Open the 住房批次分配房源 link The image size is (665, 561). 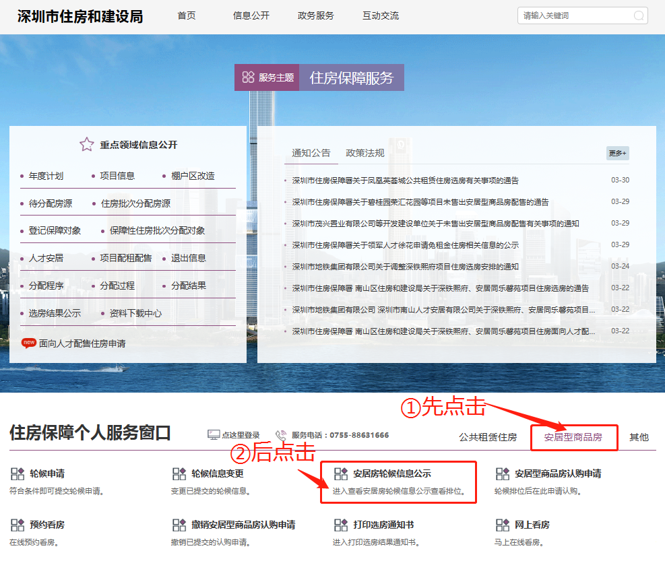(135, 203)
